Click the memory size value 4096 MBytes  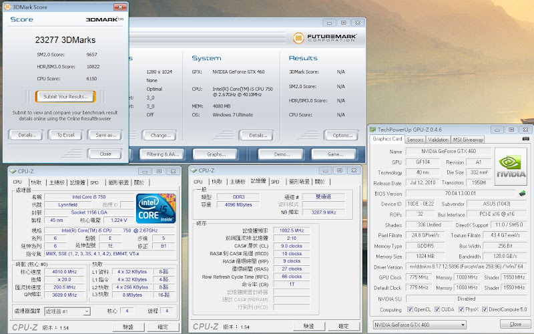[238, 205]
